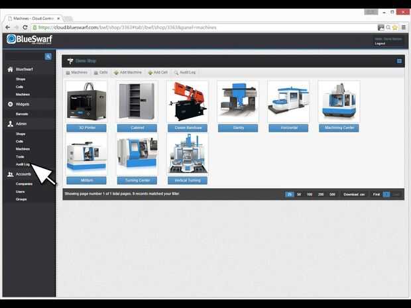Click the Demo Shop panel title icon
The height and width of the screenshot is (308, 411).
(70, 61)
